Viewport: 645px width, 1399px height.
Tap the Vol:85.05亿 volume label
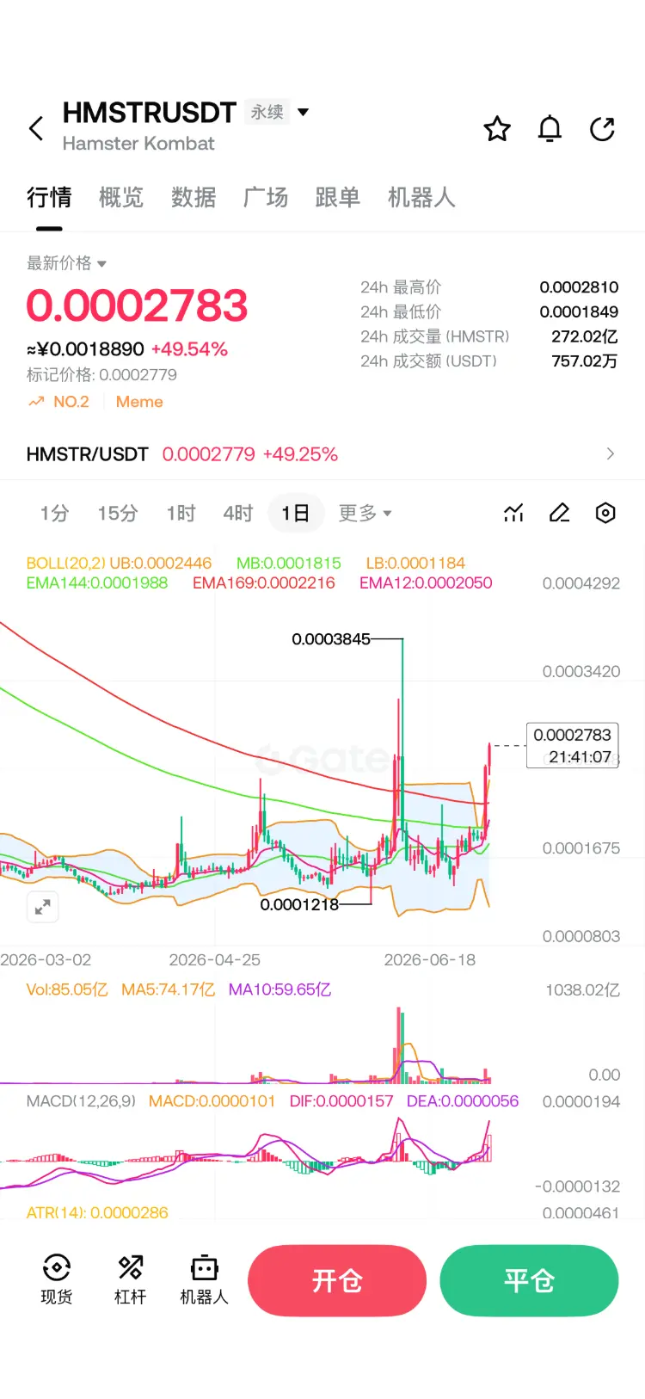pyautogui.click(x=67, y=989)
